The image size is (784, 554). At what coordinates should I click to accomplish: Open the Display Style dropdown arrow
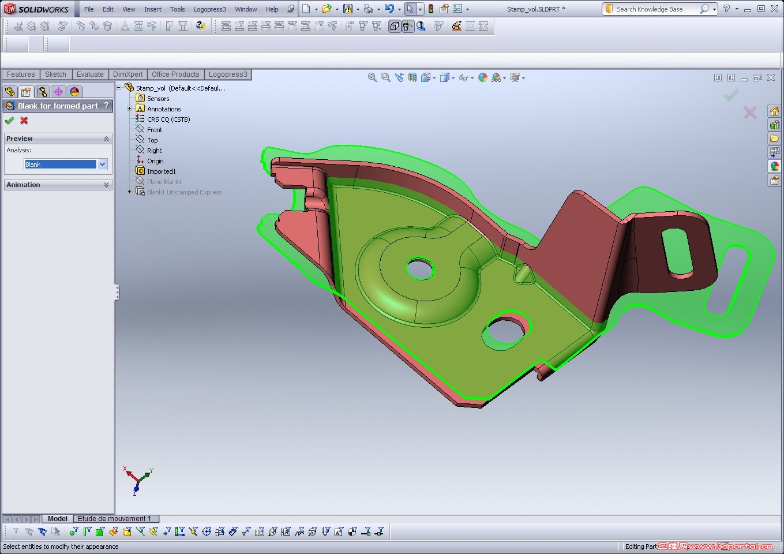(453, 78)
